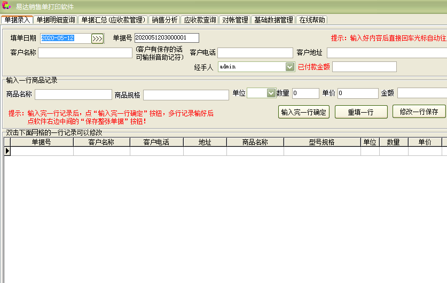The image size is (447, 283).
Task: Go to the 销售分析 tab
Action: pos(164,20)
